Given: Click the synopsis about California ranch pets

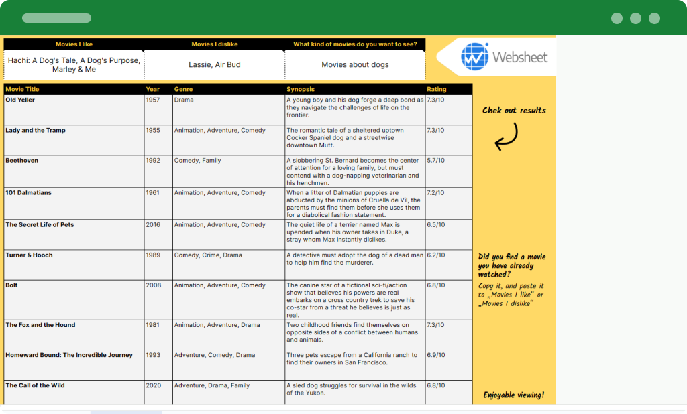Looking at the screenshot, I should [355, 365].
